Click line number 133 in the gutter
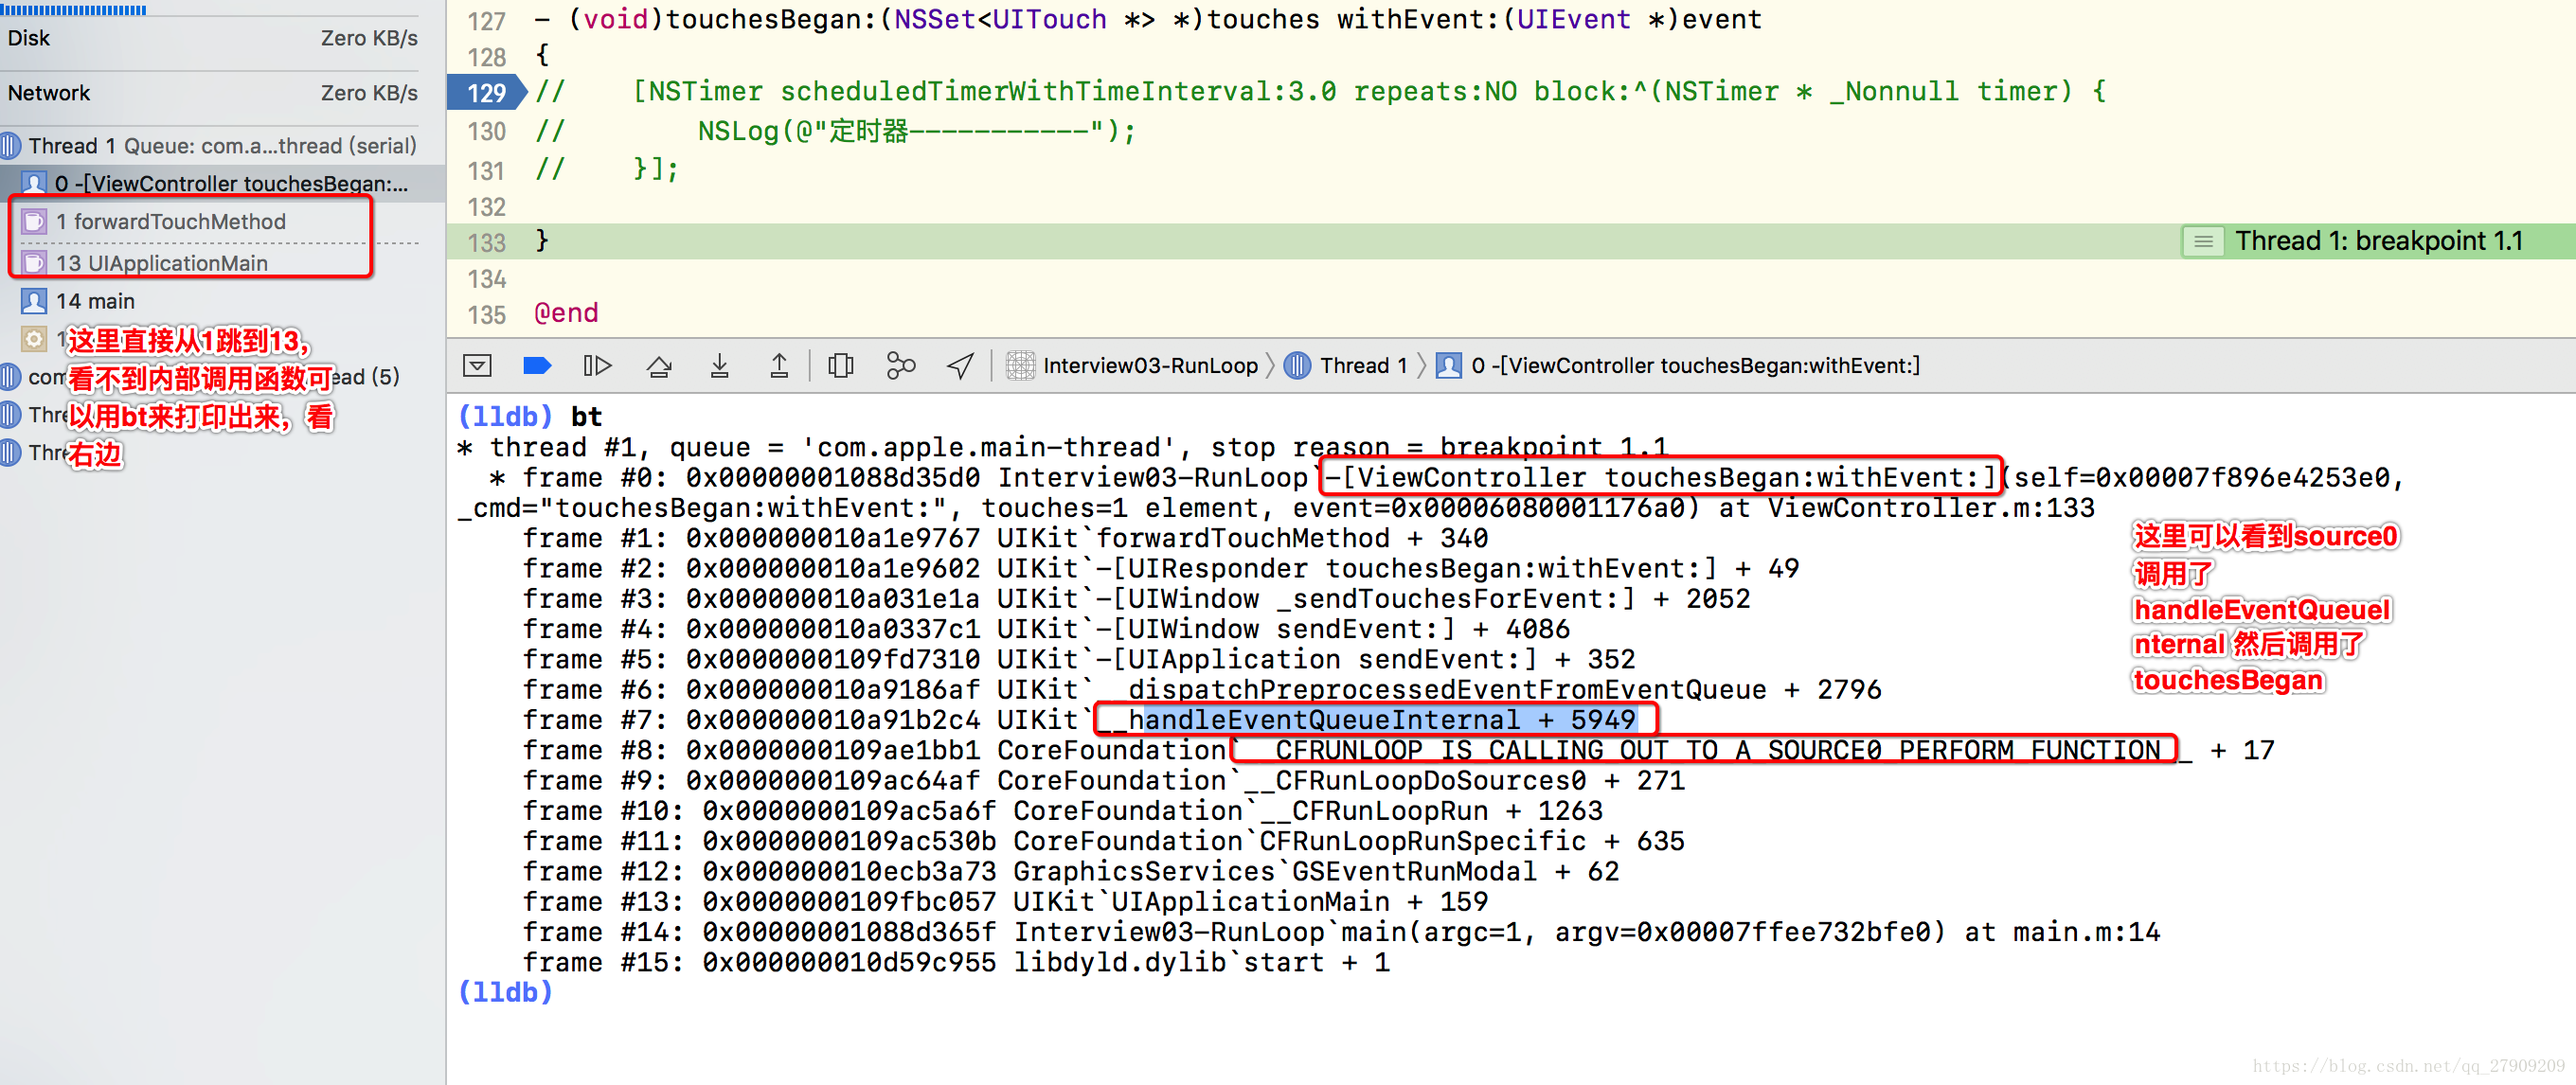Screen dimensions: 2576x1085 (486, 243)
